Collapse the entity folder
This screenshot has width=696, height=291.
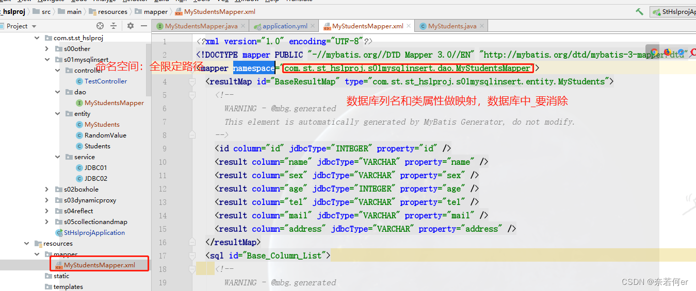[57, 114]
